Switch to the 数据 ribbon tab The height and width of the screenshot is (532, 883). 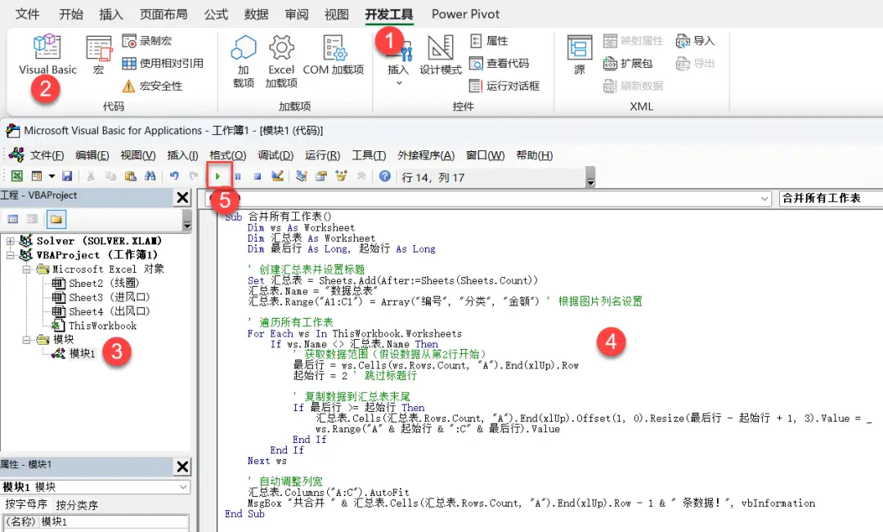(256, 14)
